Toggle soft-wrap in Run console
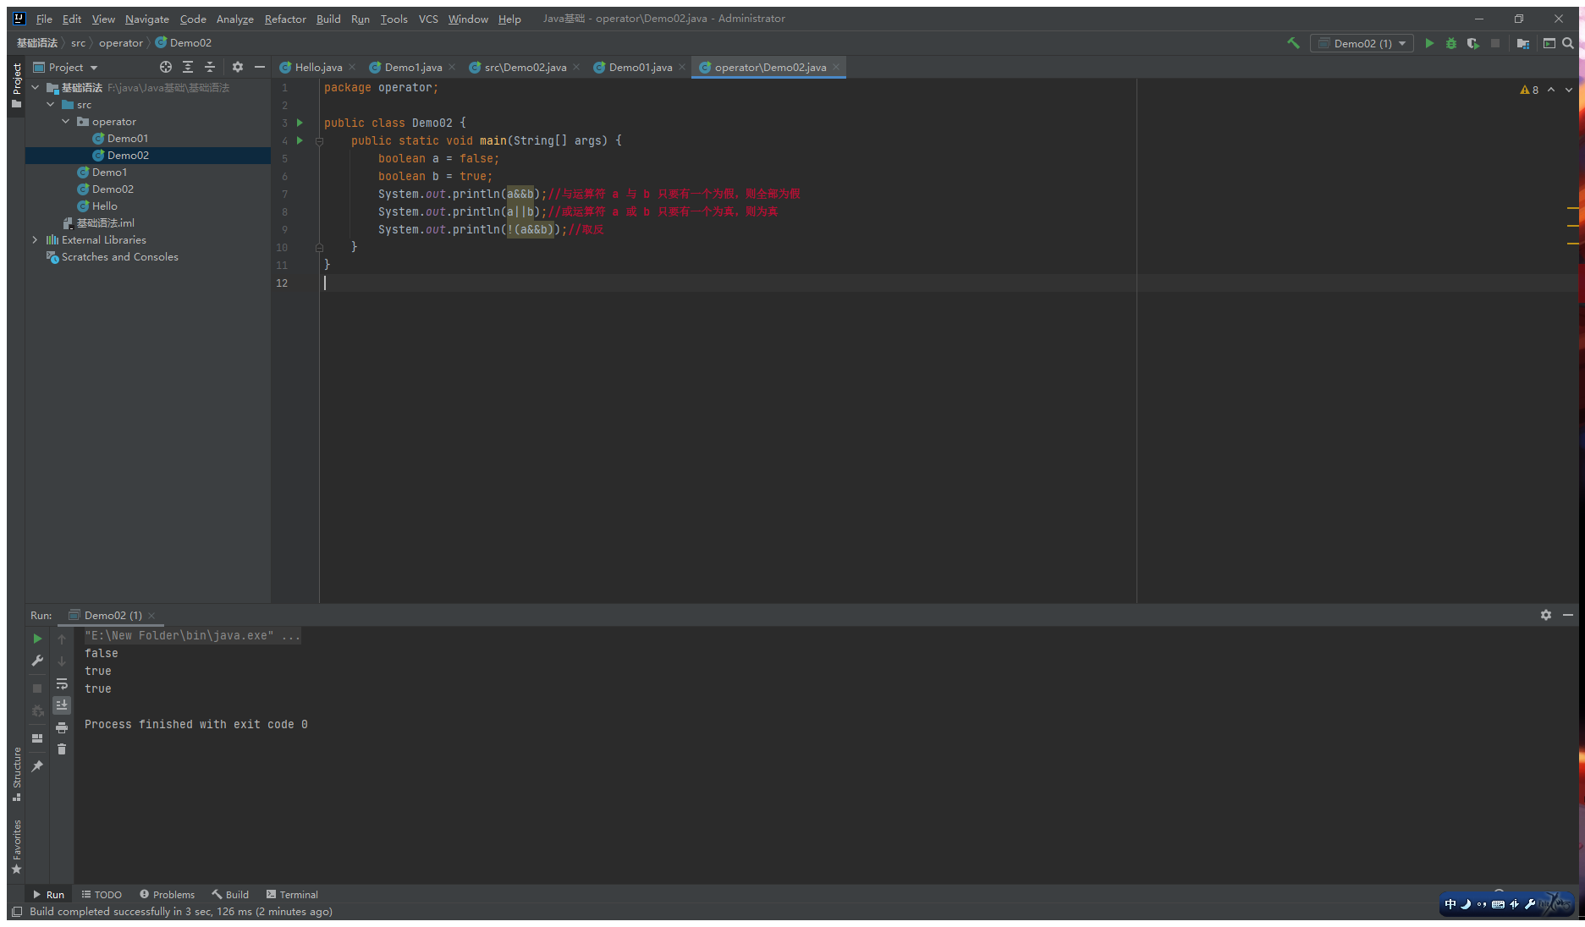Screen dimensions: 1585x927 click(62, 683)
